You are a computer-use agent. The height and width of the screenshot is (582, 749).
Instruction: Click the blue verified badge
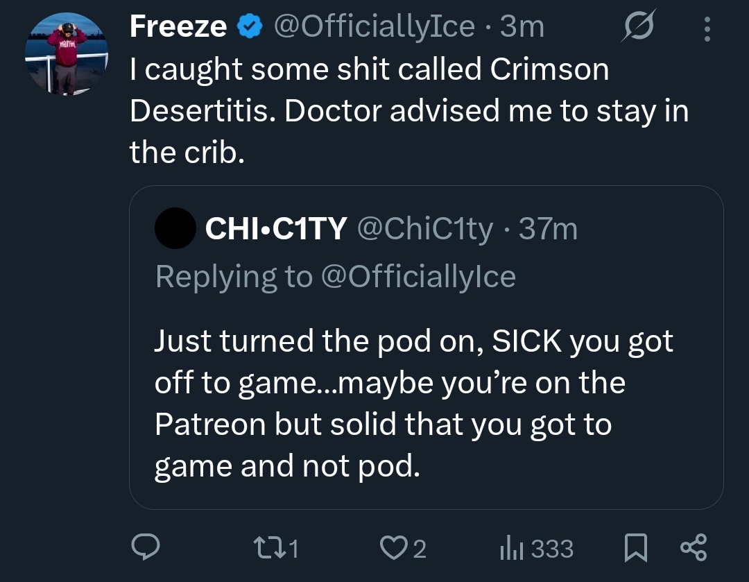pos(250,26)
